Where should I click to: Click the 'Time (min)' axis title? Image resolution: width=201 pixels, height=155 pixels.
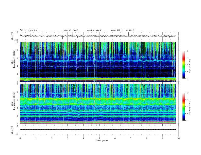[x=102, y=141]
